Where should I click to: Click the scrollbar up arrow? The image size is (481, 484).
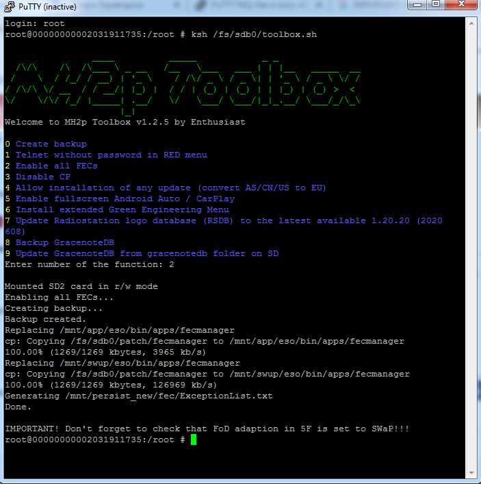click(471, 23)
